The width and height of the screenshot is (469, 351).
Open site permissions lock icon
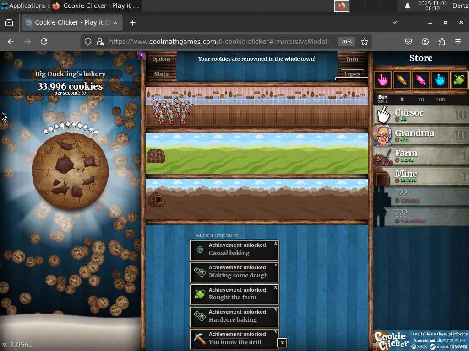[100, 42]
